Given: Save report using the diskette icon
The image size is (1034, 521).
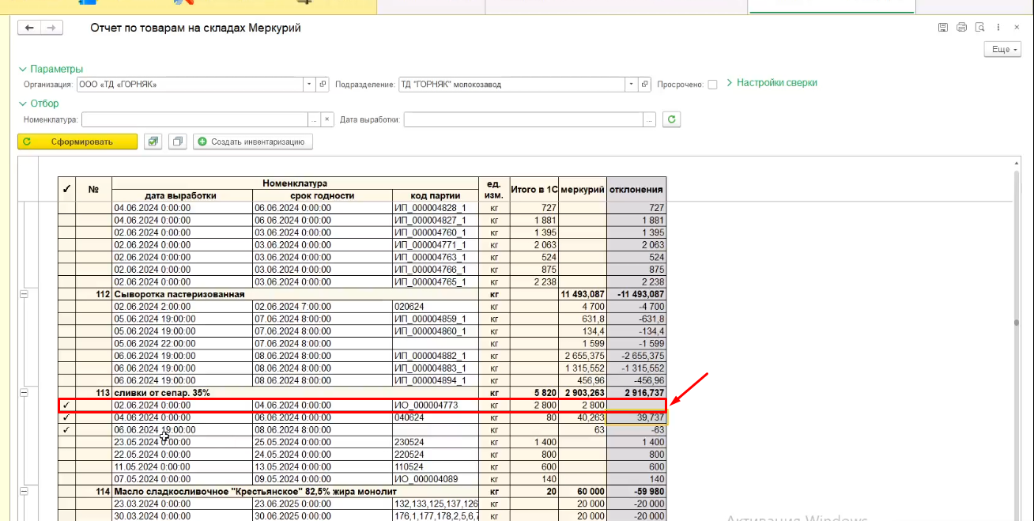Looking at the screenshot, I should (x=943, y=28).
